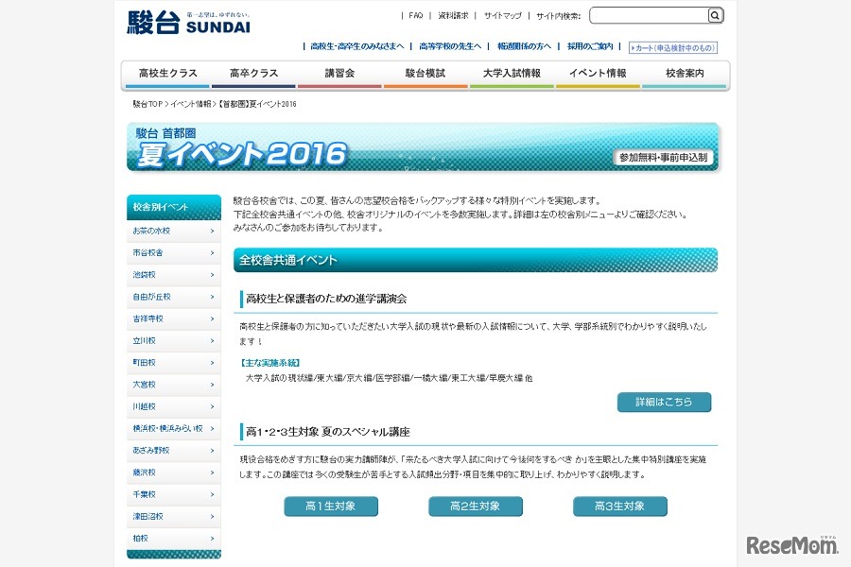Screen dimensions: 851x567
Task: Open 大宮校 in sidebar
Action: tap(174, 385)
